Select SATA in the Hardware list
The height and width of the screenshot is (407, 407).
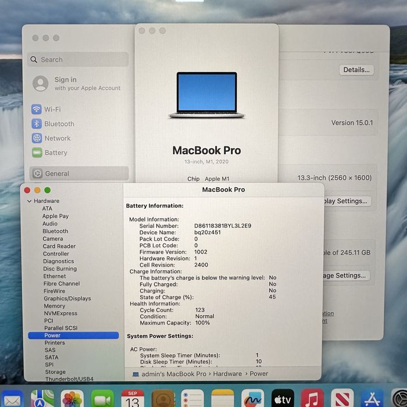pos(52,357)
